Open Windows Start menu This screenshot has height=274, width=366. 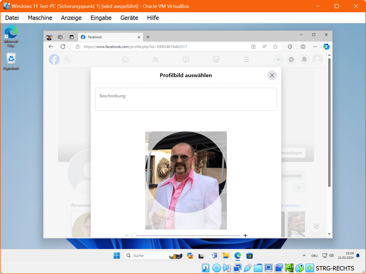pyautogui.click(x=117, y=256)
